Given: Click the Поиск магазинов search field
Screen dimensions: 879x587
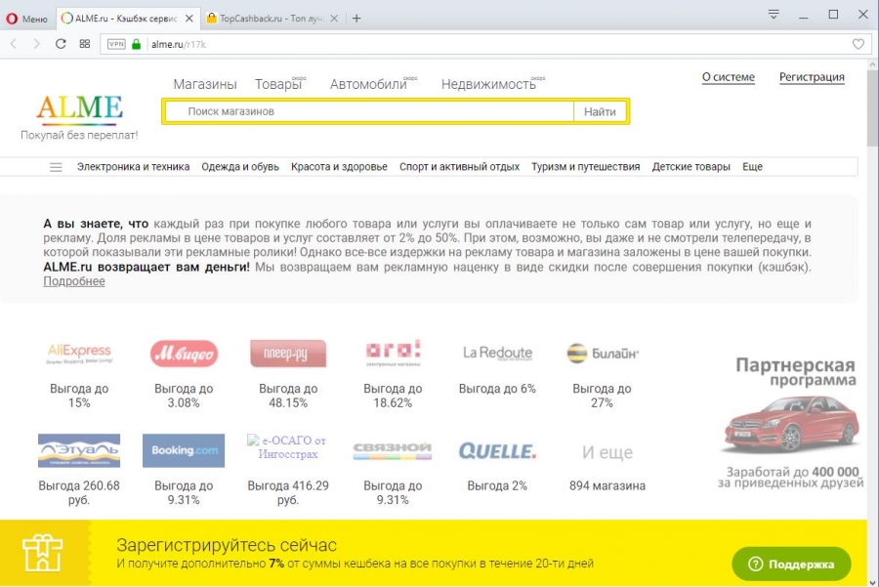Looking at the screenshot, I should click(x=369, y=111).
